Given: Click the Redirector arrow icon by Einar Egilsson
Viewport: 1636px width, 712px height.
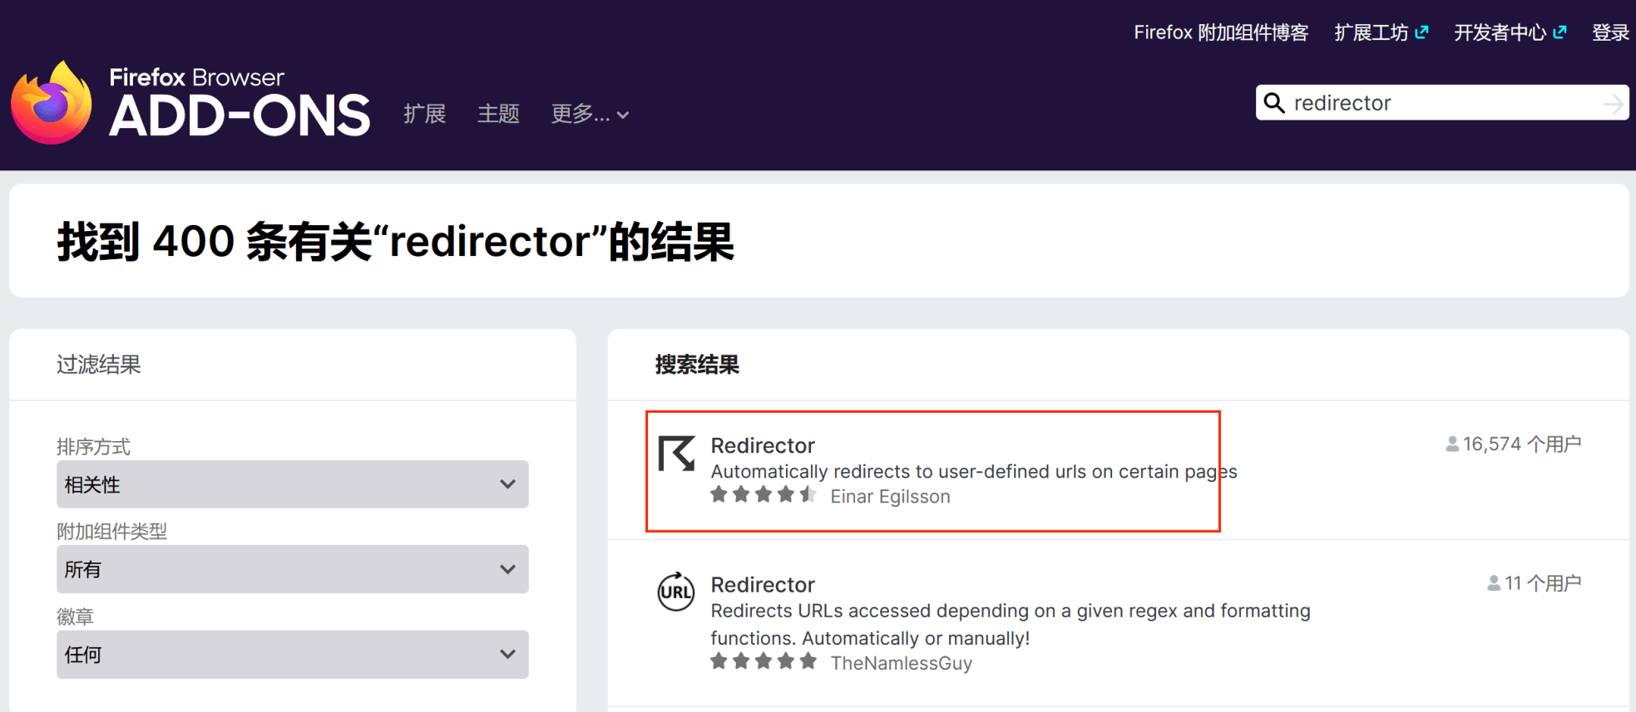Looking at the screenshot, I should click(x=676, y=454).
